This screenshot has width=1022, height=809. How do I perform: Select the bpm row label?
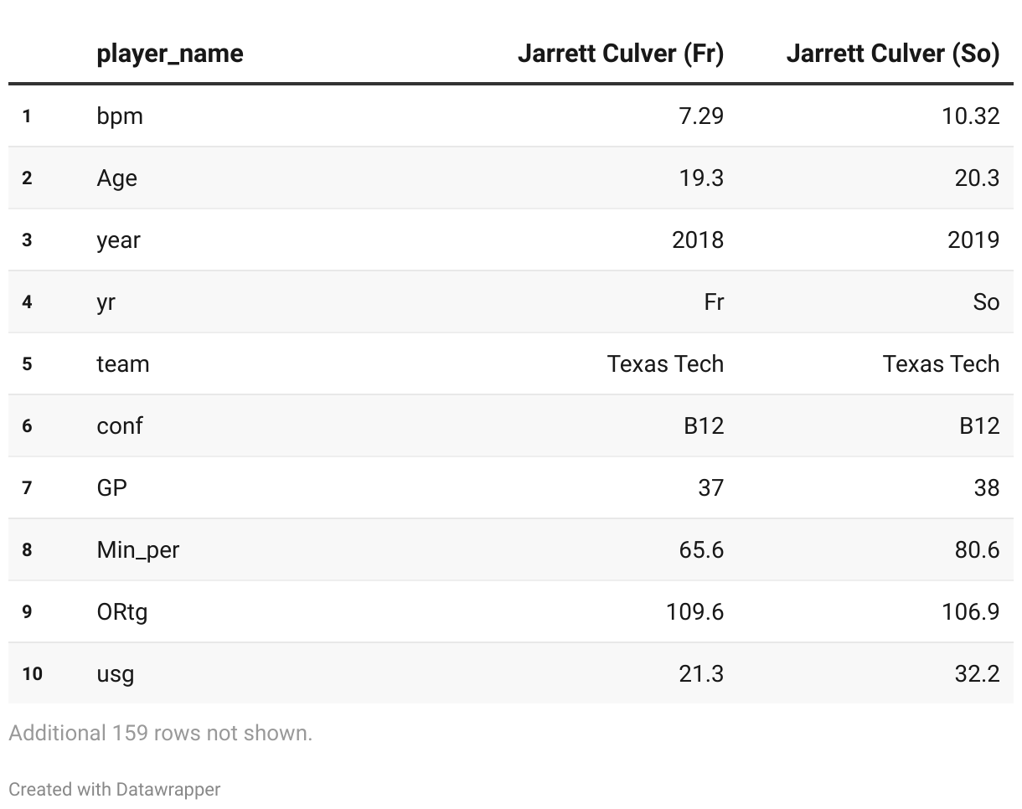[x=120, y=116]
